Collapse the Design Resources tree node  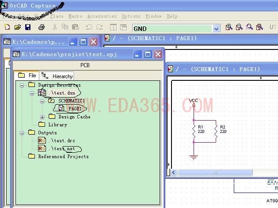(x=22, y=85)
